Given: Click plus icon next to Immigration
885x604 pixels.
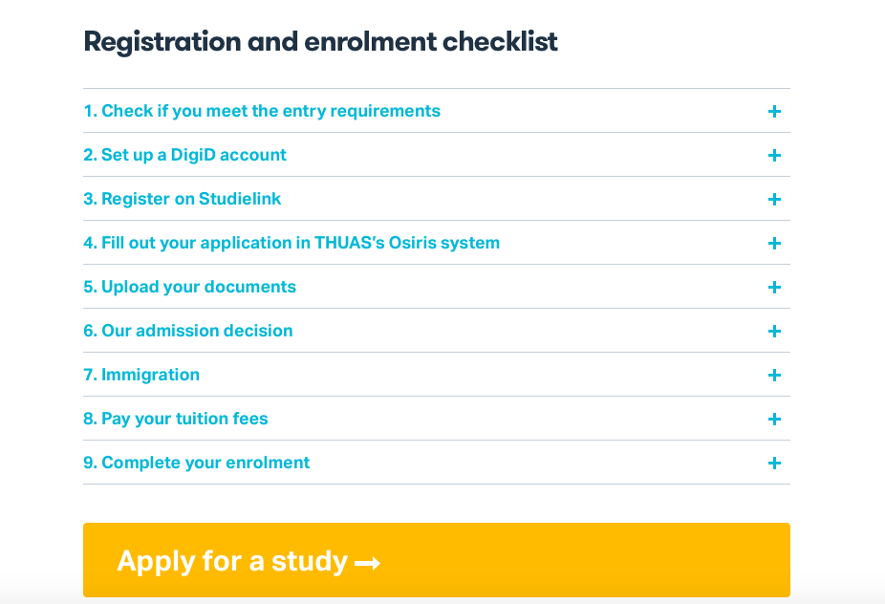Looking at the screenshot, I should [774, 376].
